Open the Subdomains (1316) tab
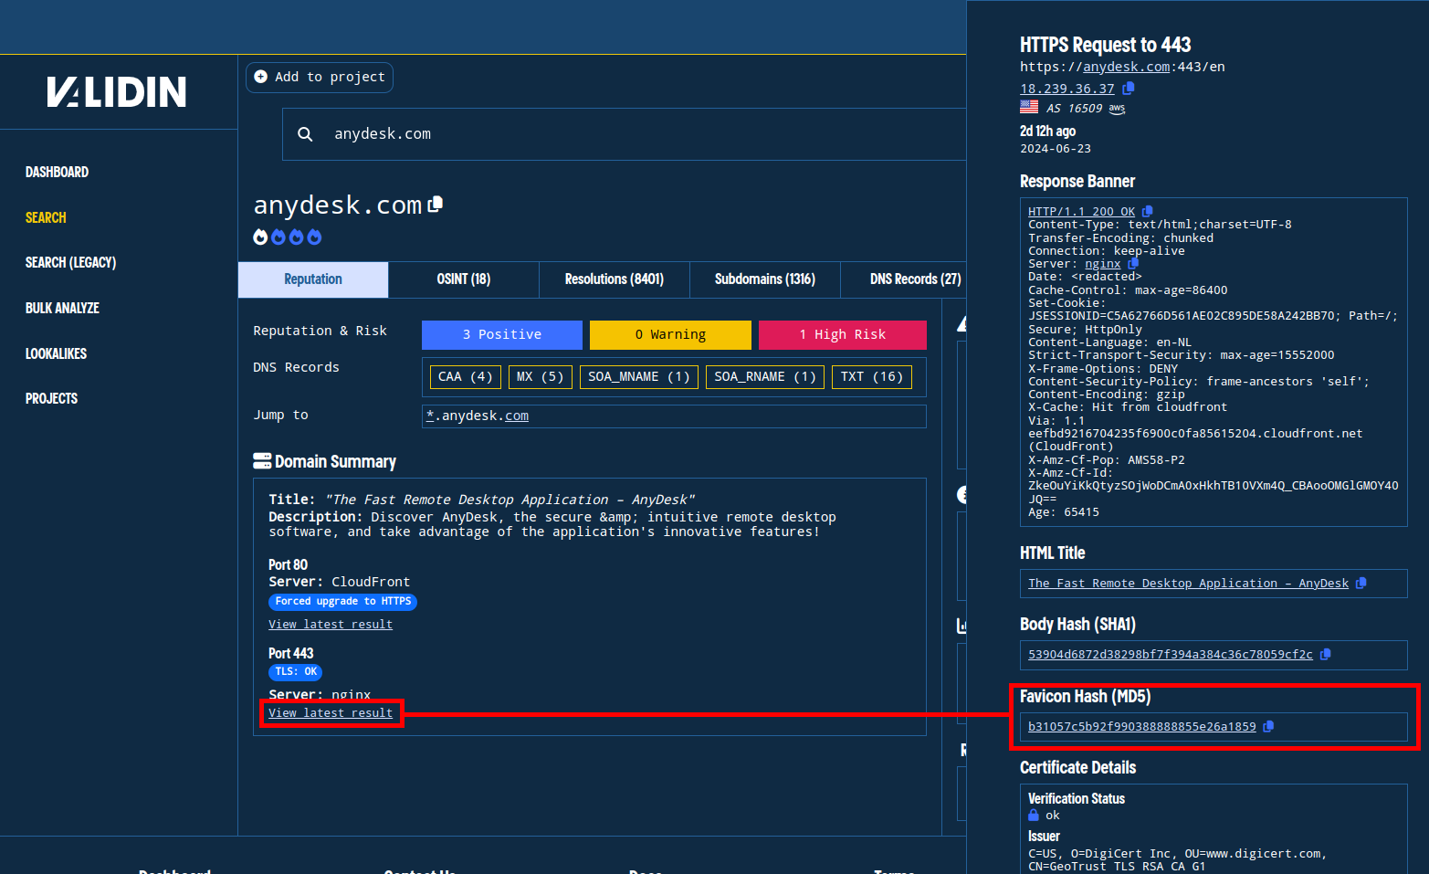This screenshot has width=1429, height=874. coord(765,279)
